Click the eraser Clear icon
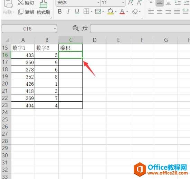Viewport: 190px width, 179px height. tap(135, 11)
